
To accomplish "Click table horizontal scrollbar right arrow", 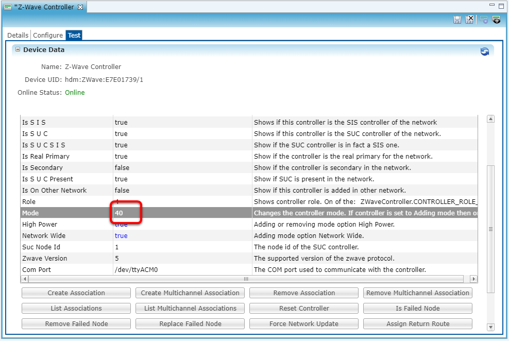I will point(473,279).
